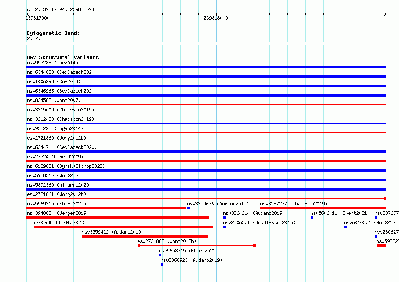Select the nsv3282232 (Chaisson2019) label
399x282 pixels.
pyautogui.click(x=294, y=204)
